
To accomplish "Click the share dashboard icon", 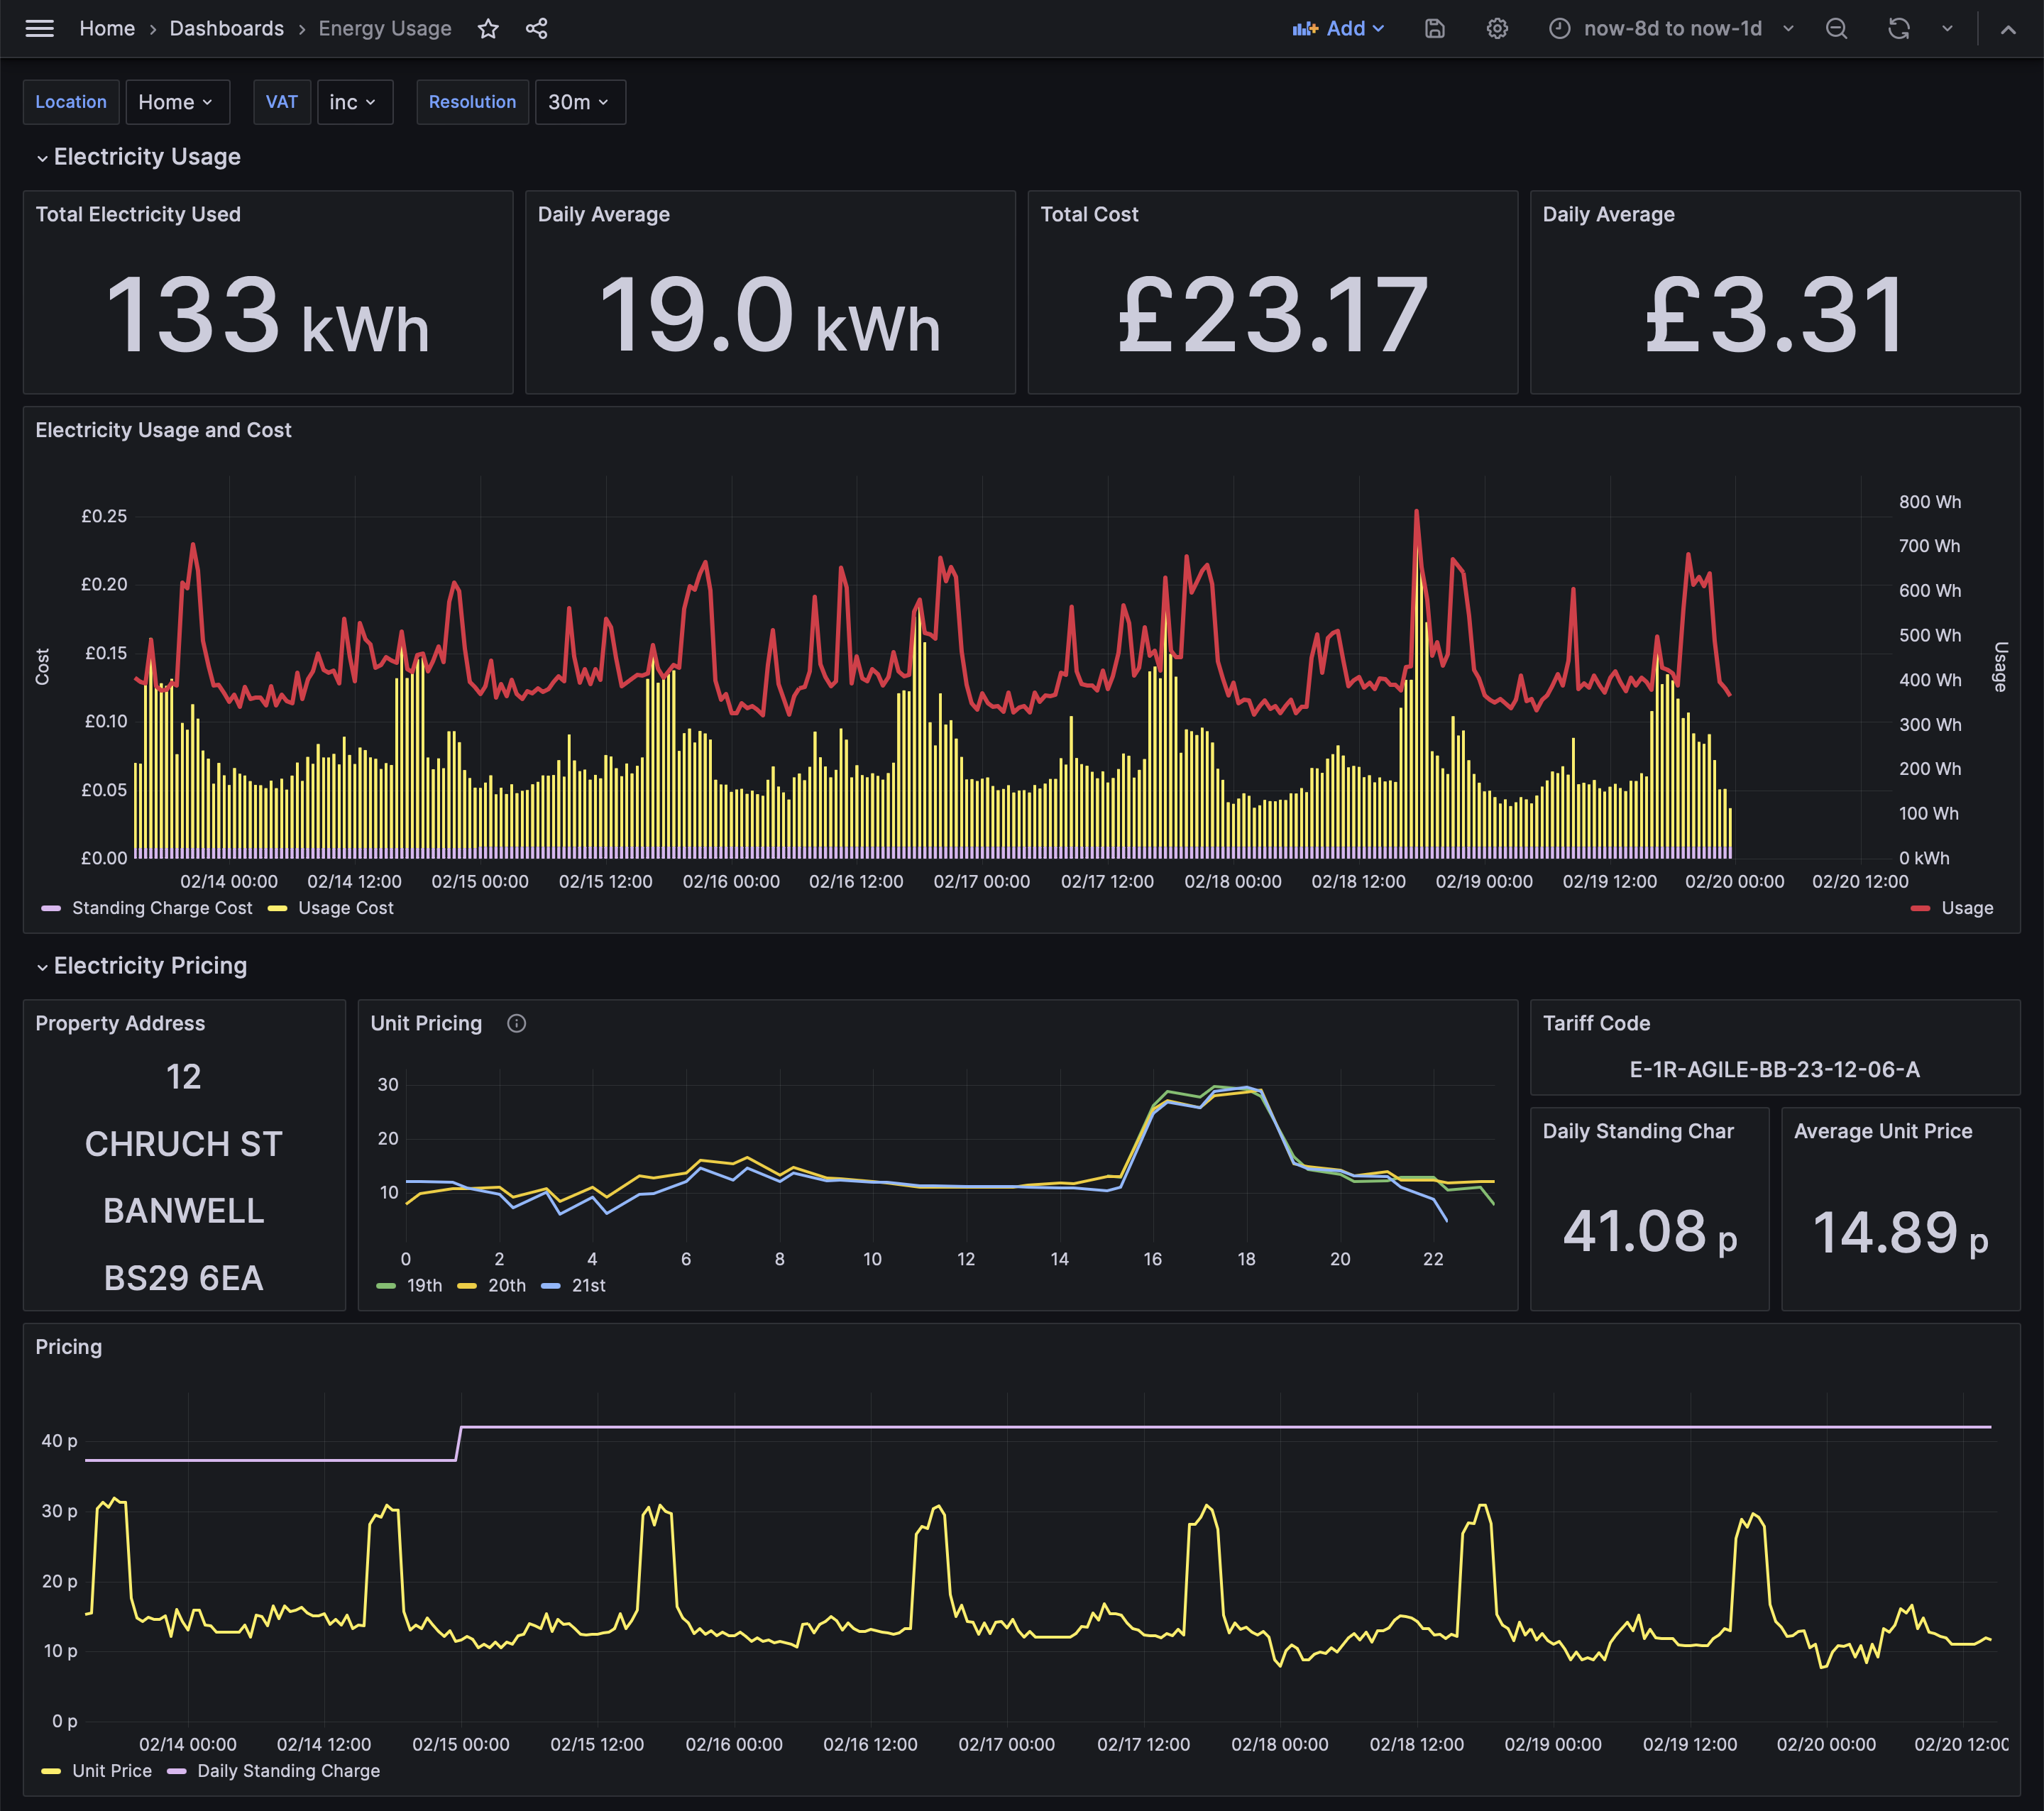I will pos(536,29).
